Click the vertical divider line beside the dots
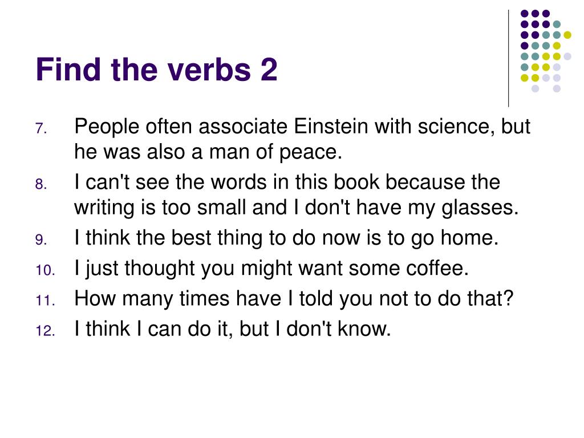Image resolution: width=584 pixels, height=438 pixels. click(508, 59)
